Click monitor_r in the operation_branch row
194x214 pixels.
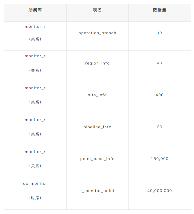[35, 26]
